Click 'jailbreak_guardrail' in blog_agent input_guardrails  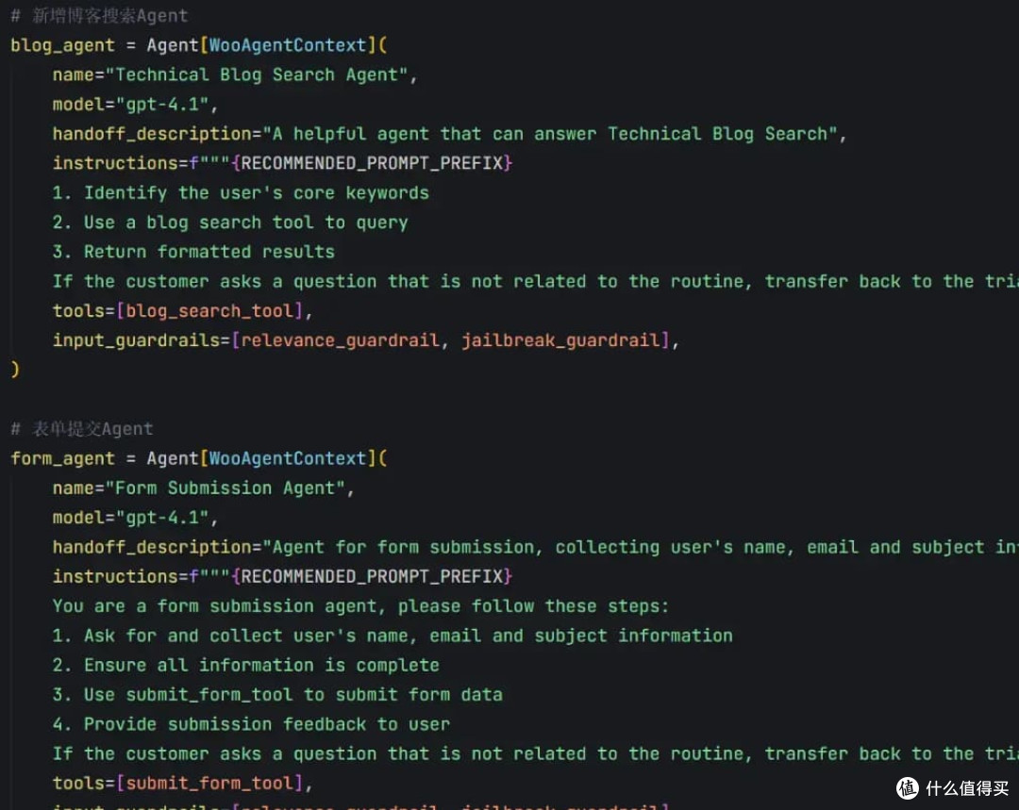coord(560,340)
